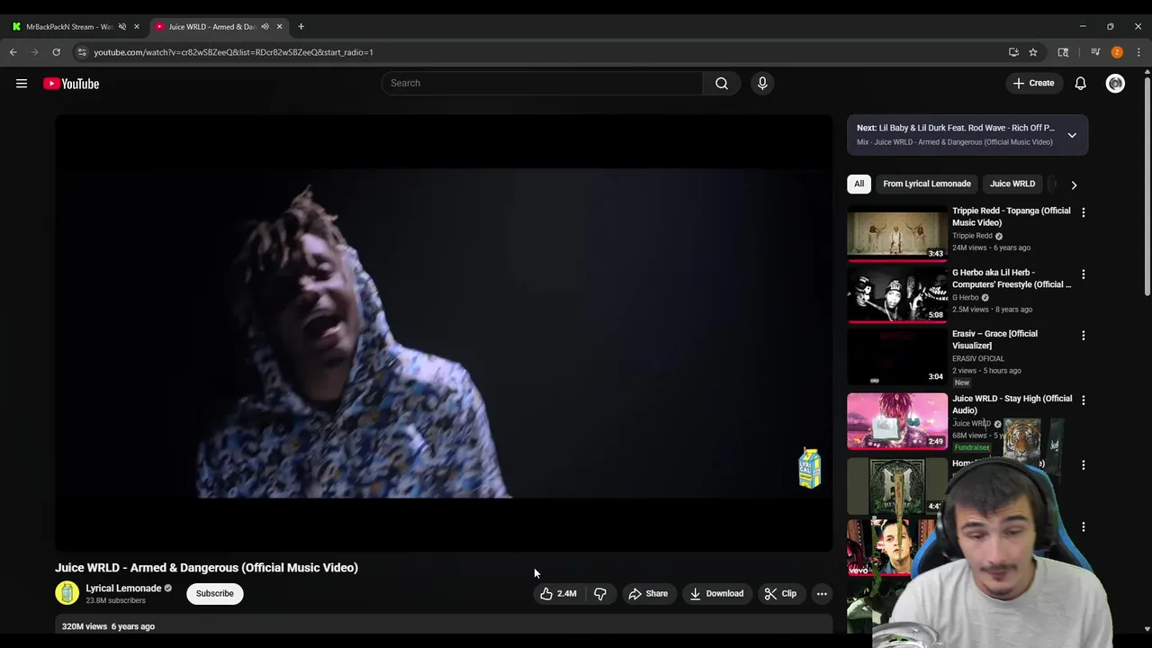Create a clip with scissors button

coord(780,593)
